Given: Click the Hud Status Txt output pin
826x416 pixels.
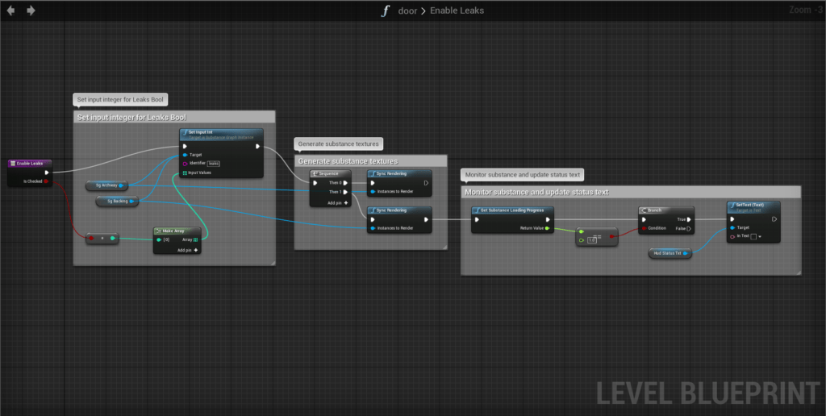Looking at the screenshot, I should pos(685,253).
